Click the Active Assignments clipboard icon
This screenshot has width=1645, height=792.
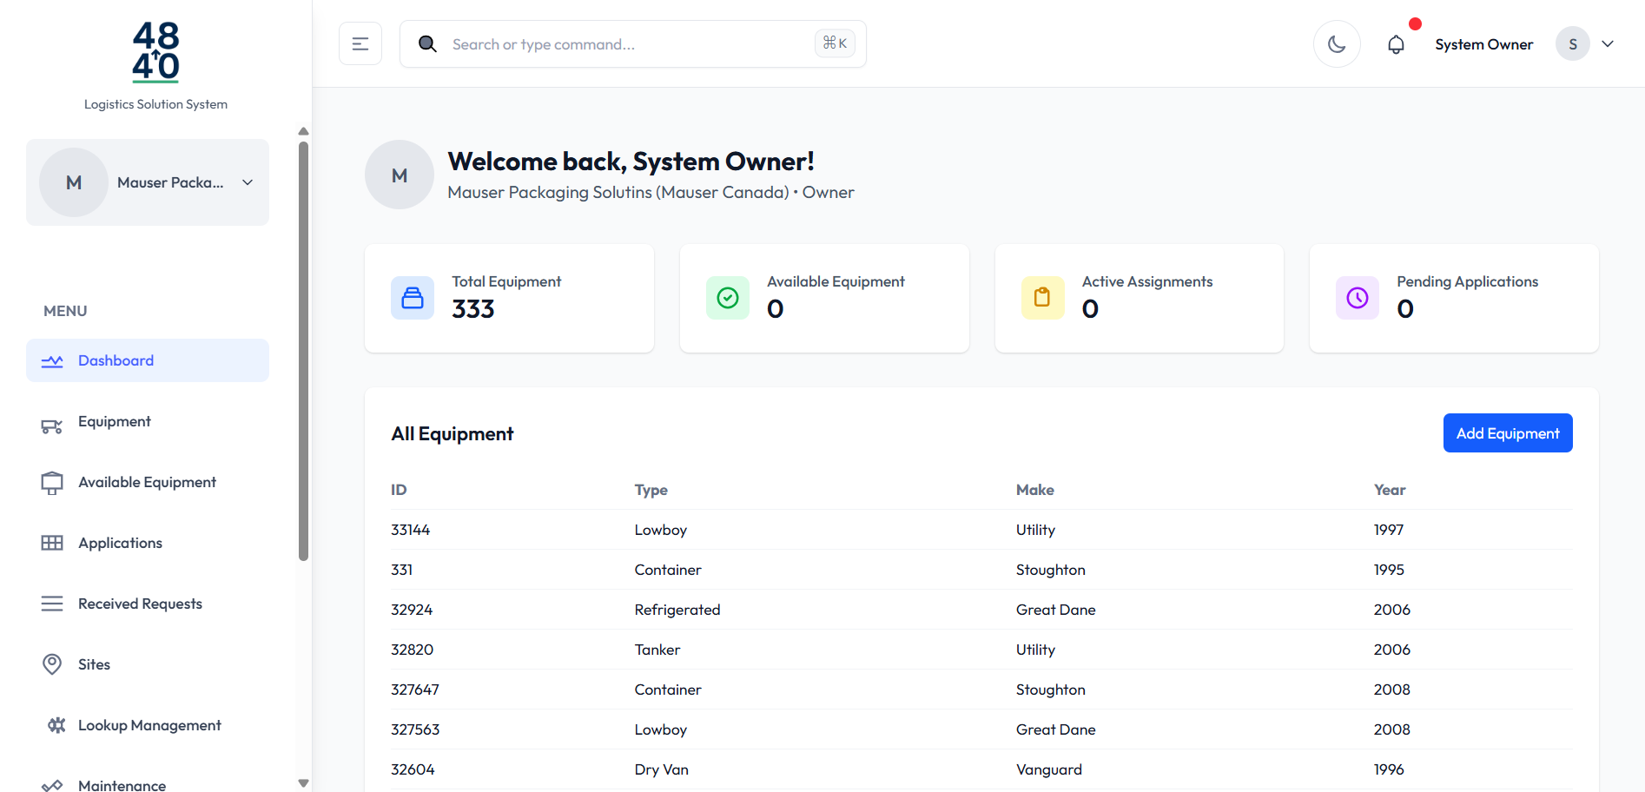(x=1042, y=298)
